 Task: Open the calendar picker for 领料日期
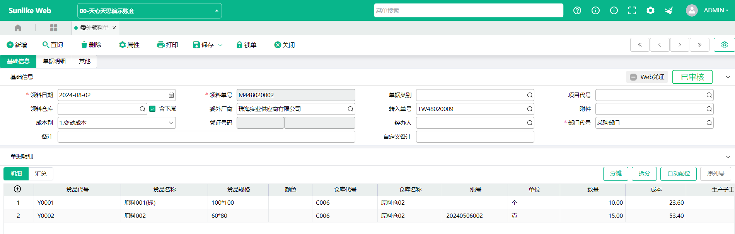pyautogui.click(x=171, y=95)
